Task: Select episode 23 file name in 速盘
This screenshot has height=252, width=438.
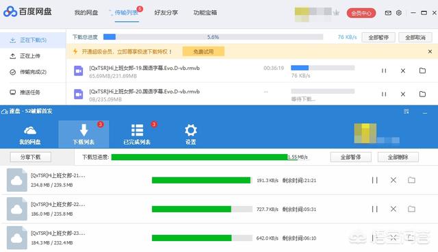Action: [x=57, y=233]
